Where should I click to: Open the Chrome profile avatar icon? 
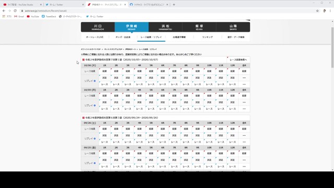[325, 10]
